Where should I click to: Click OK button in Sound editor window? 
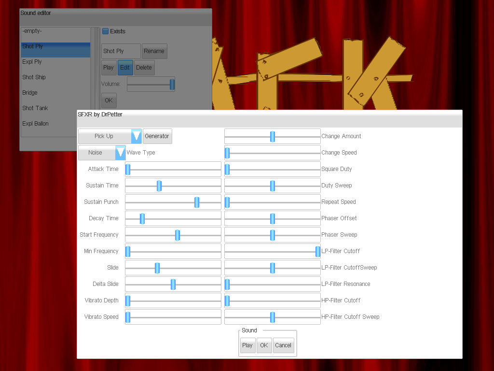109,100
